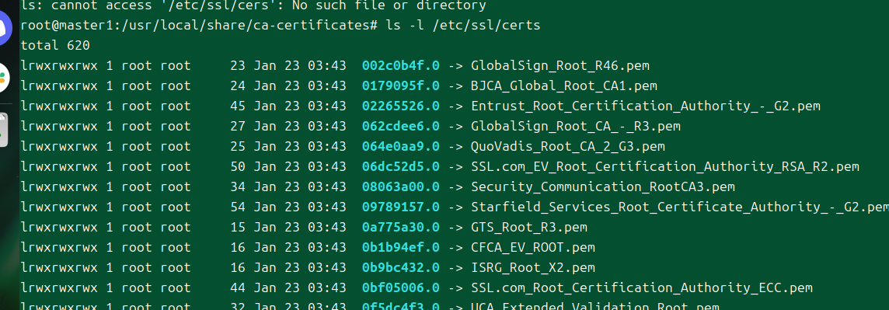This screenshot has height=310, width=889.
Task: Click the 062cdee6.0 symlink entry
Action: click(400, 127)
